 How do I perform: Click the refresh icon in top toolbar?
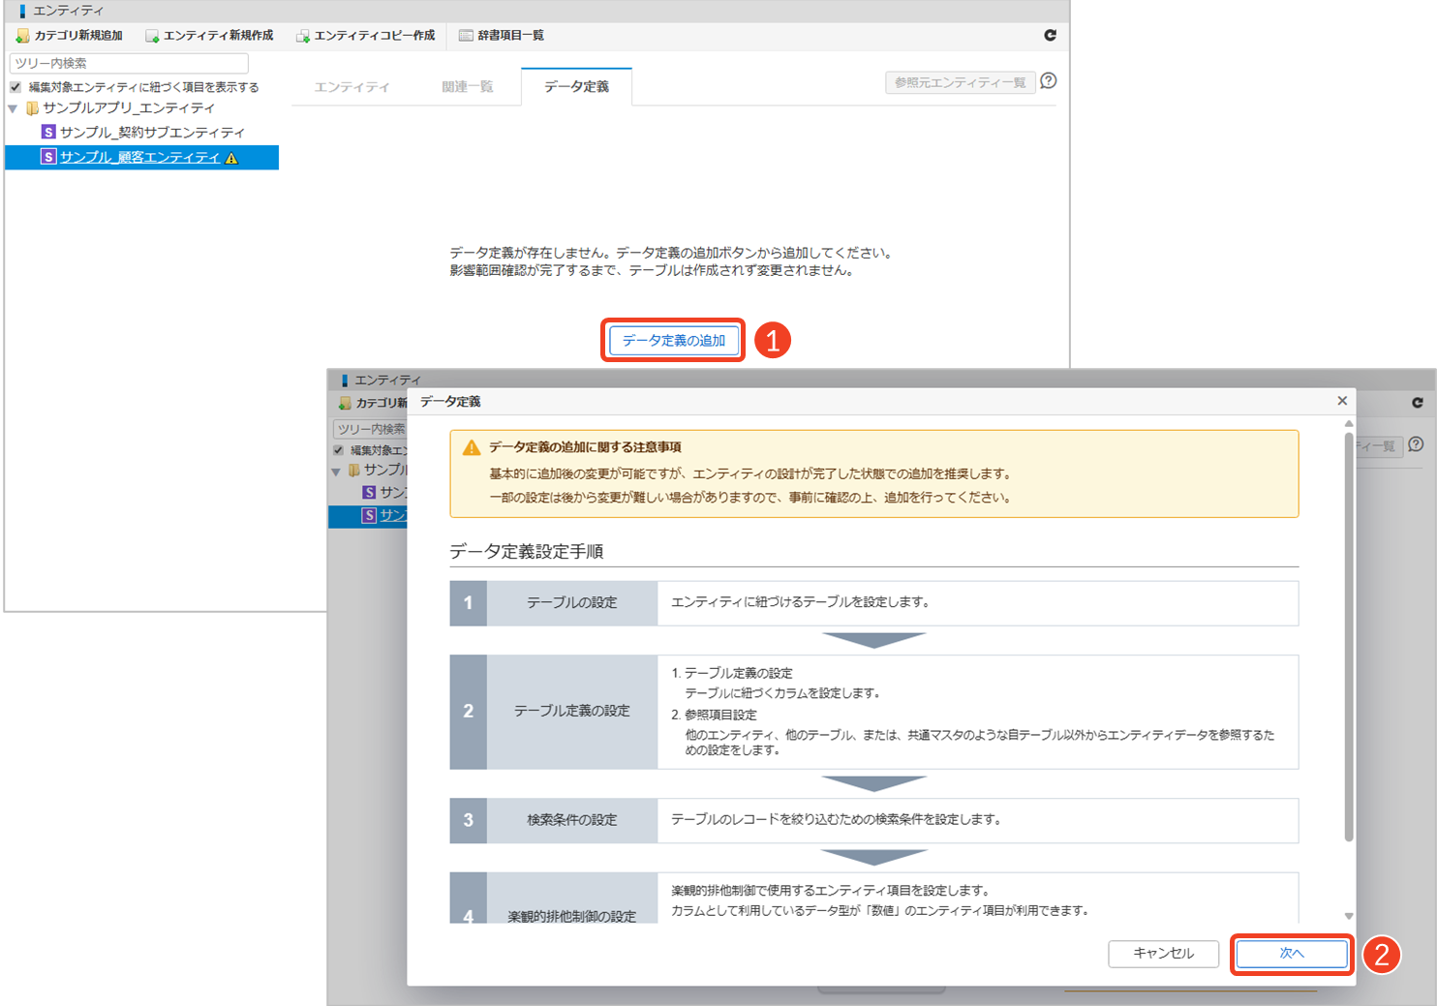[x=1050, y=35]
